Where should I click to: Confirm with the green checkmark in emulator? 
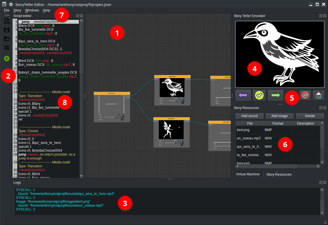259,95
